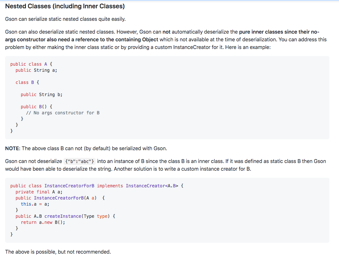Click the text "Gson can also deserialize static nested classes."

point(60,32)
